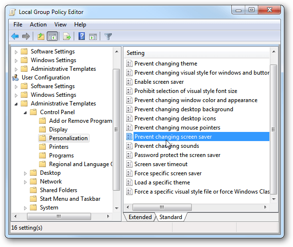The height and width of the screenshot is (247, 293).
Task: Open the File menu
Action: [x=18, y=25]
